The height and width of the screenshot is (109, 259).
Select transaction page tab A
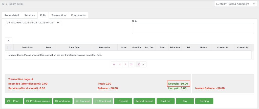click(9, 41)
